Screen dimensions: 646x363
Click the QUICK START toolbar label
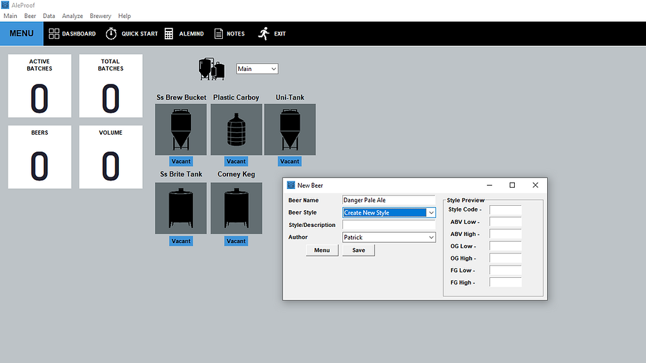coord(140,34)
